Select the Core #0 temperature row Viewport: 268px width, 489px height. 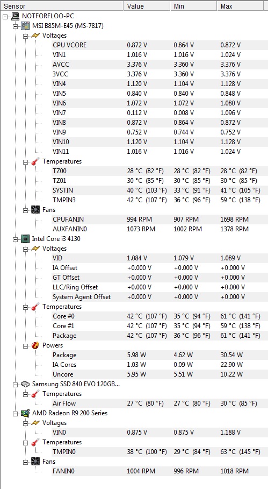click(x=160, y=316)
